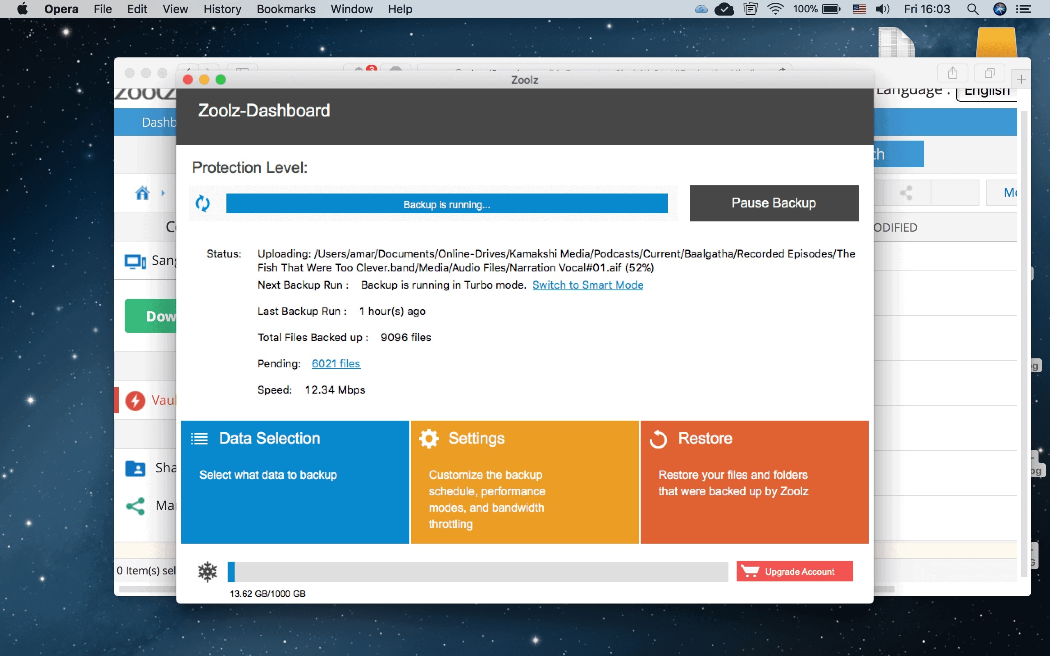This screenshot has height=656, width=1050.
Task: Click the '1 hour(s) ago' last backup value
Action: [x=392, y=311]
